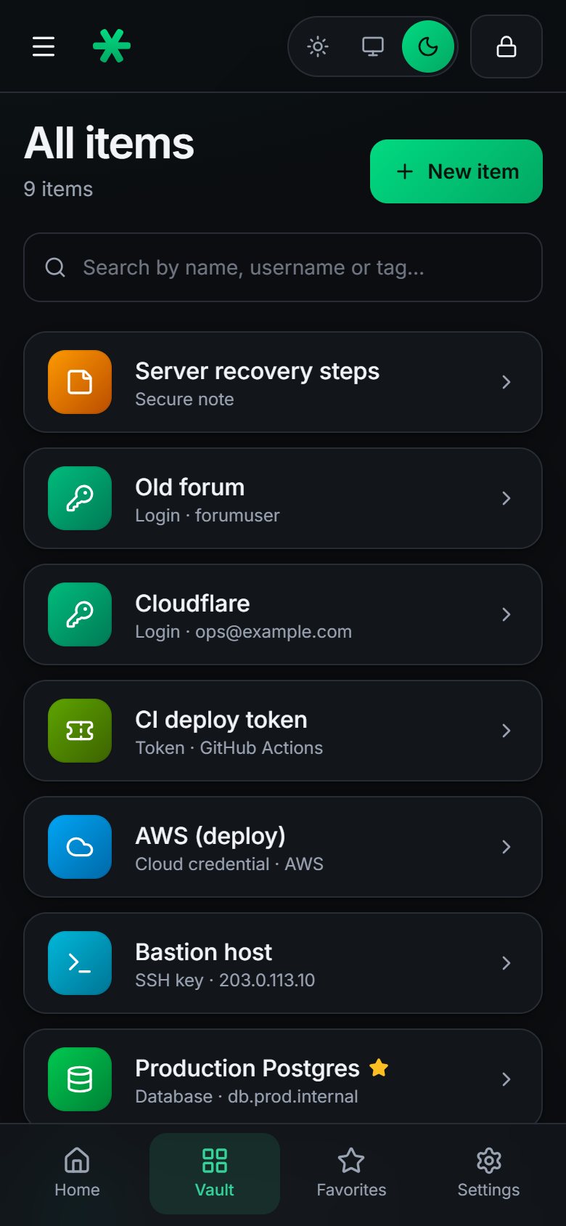Image resolution: width=566 pixels, height=1226 pixels.
Task: Click the plus icon in New item
Action: (405, 171)
